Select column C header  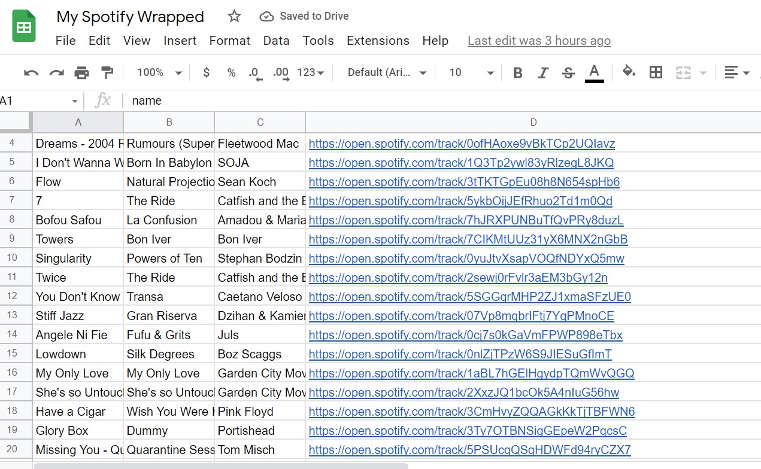(260, 122)
